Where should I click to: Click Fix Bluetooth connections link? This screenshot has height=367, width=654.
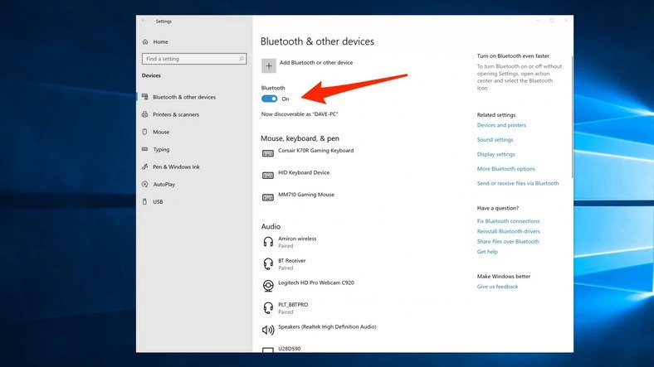(508, 221)
